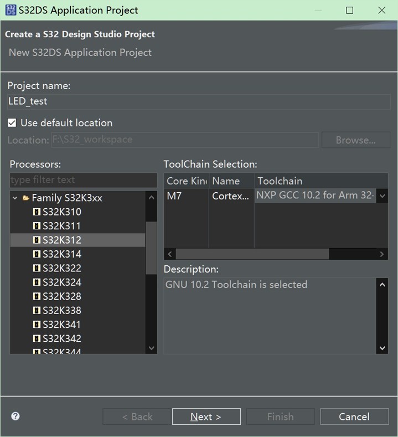Select the S32K322 processor entry
This screenshot has height=437, width=398.
[x=61, y=268]
